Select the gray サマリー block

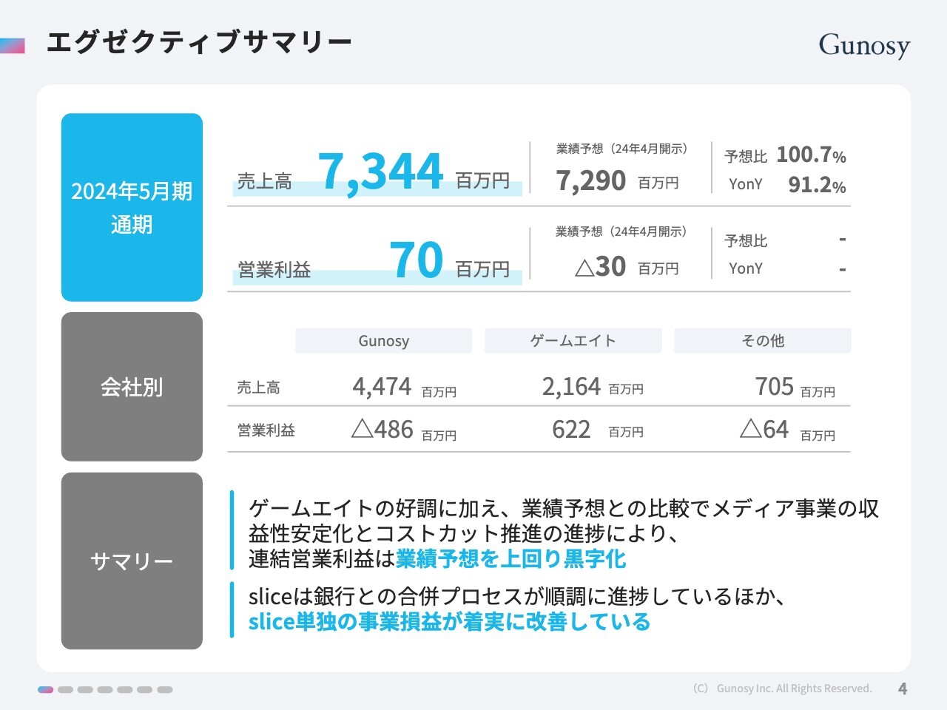[132, 561]
